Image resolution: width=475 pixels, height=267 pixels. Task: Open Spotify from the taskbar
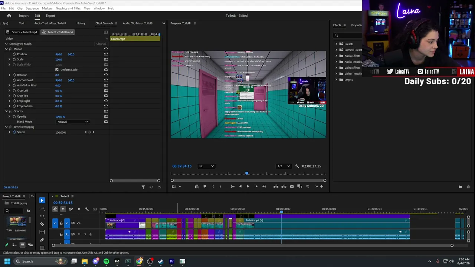coord(107,261)
